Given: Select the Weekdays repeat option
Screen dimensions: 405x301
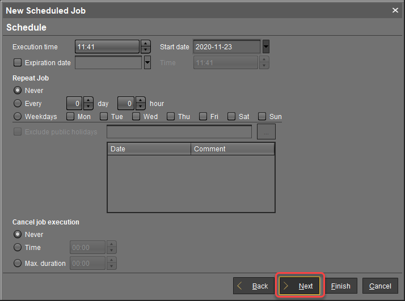Looking at the screenshot, I should [18, 117].
